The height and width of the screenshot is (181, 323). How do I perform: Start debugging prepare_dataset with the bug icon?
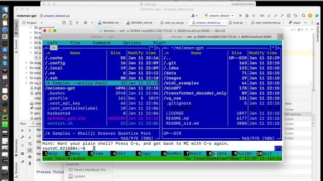tap(247, 16)
